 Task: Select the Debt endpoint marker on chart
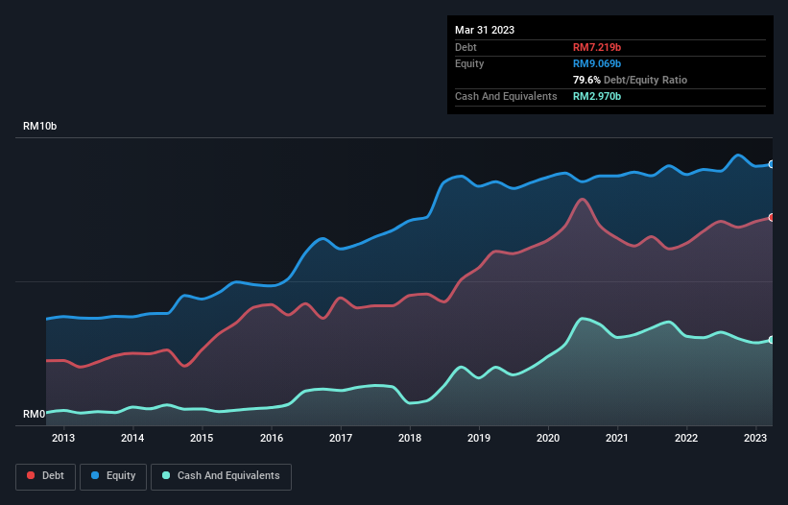[x=772, y=218]
